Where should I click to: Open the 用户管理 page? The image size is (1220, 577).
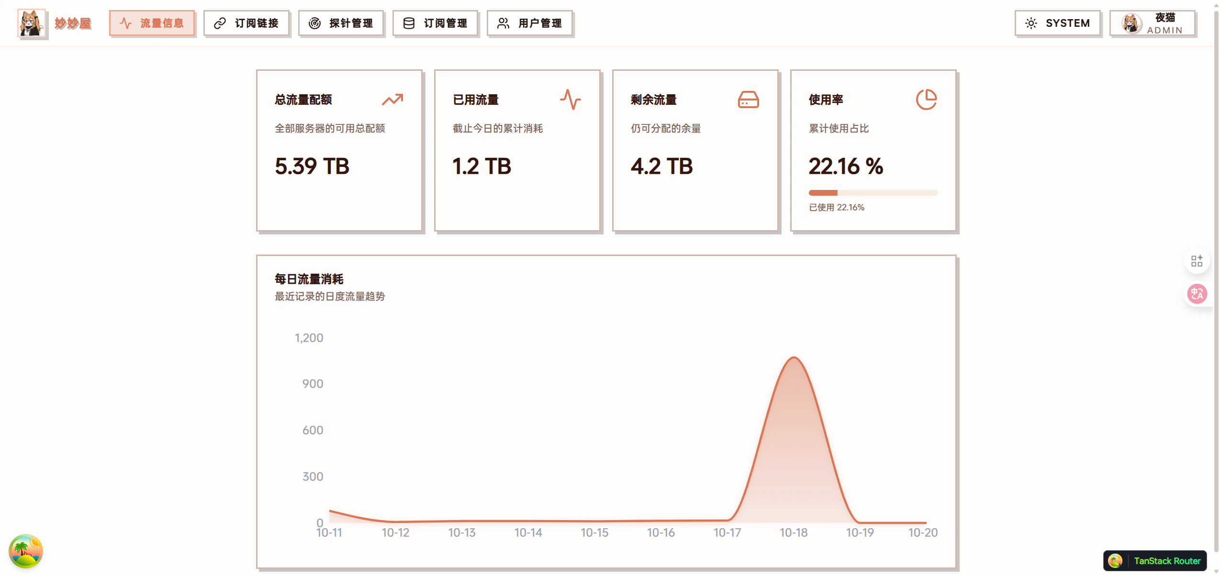coord(530,23)
